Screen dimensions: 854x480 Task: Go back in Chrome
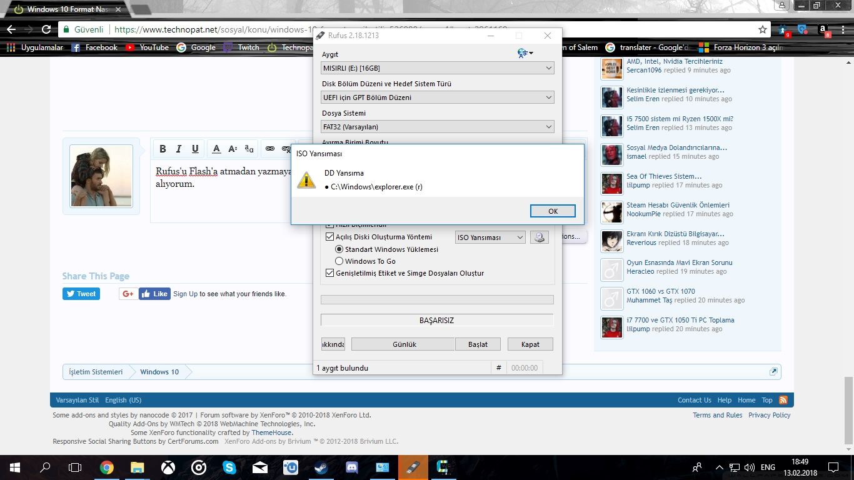(x=11, y=29)
